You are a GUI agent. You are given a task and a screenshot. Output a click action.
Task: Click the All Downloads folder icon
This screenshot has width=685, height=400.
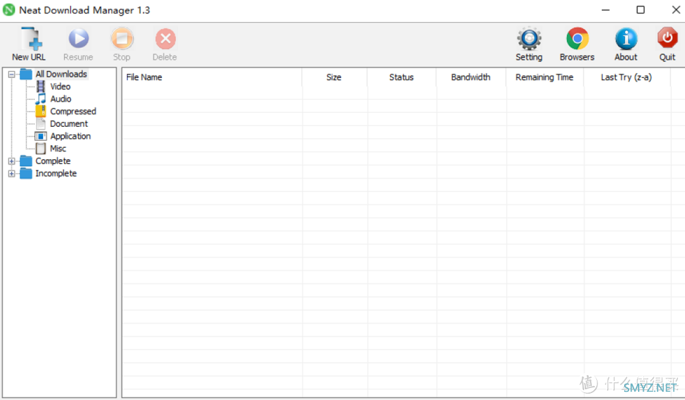click(26, 74)
